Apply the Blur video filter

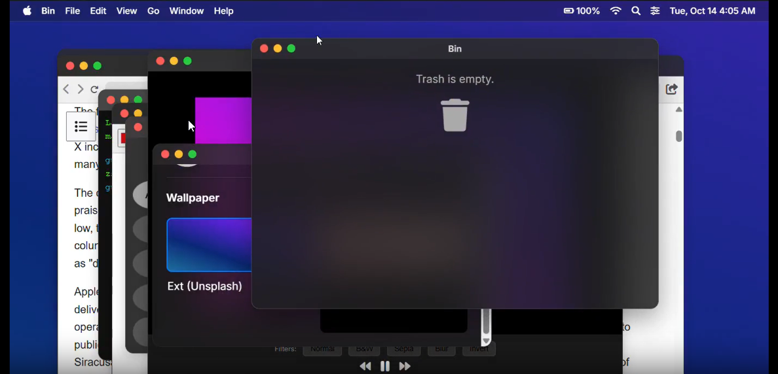pos(441,348)
